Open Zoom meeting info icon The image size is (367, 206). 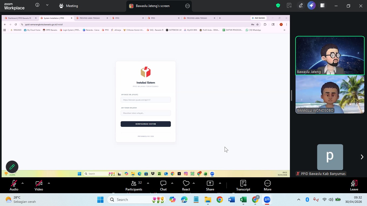pyautogui.click(x=37, y=5)
